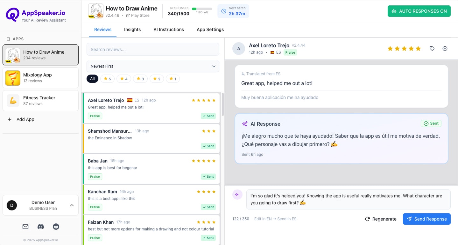Click the 1160 left responses progress bar

(x=203, y=9)
